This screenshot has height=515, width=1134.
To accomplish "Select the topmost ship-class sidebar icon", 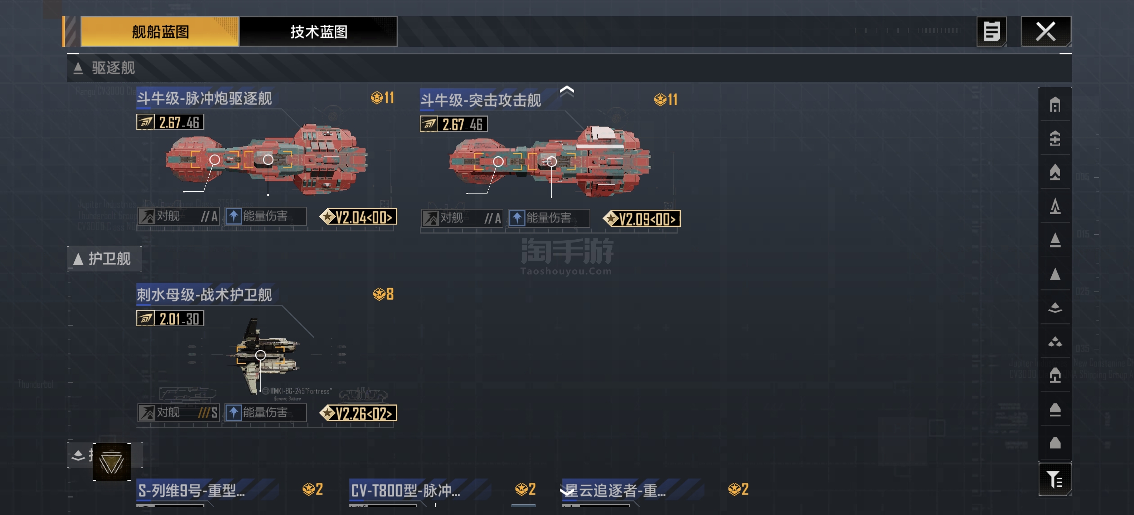I will tap(1055, 105).
